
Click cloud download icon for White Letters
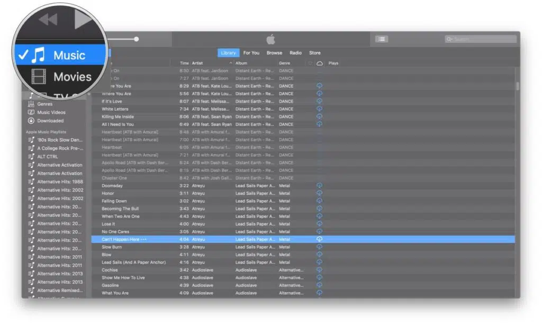pos(319,108)
